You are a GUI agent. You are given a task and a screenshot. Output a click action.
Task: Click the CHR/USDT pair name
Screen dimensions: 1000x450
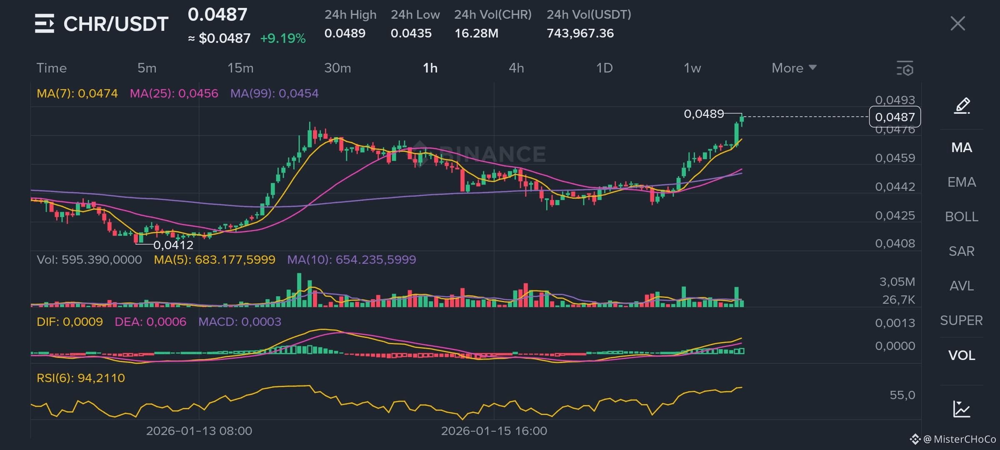(116, 24)
